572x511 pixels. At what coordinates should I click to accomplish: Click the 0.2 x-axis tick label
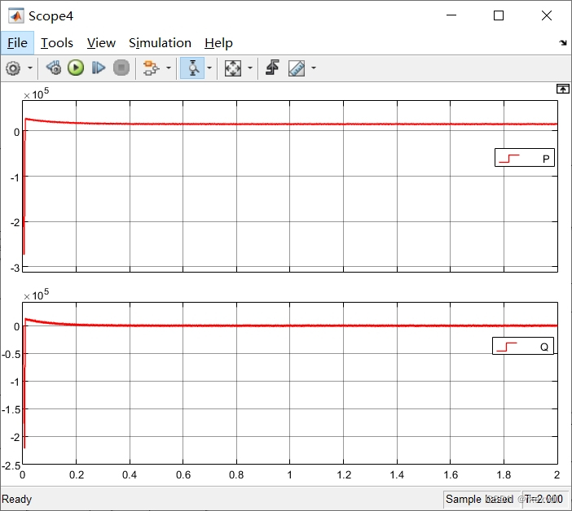[77, 475]
